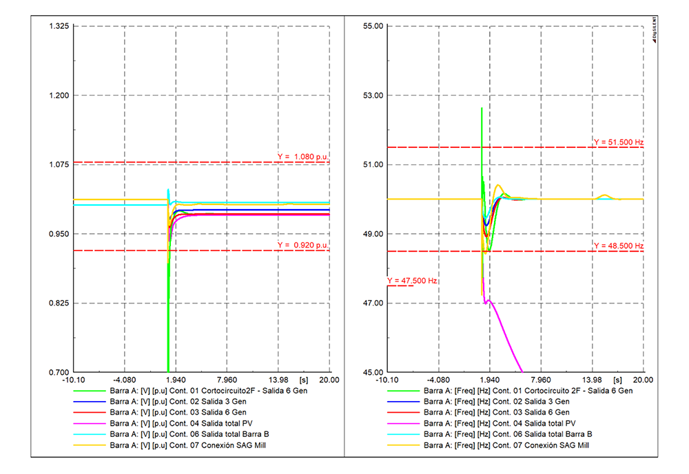
Task: Select voltage legend entry Cont. 07 Conexión SAG Mill
Action: coord(187,445)
